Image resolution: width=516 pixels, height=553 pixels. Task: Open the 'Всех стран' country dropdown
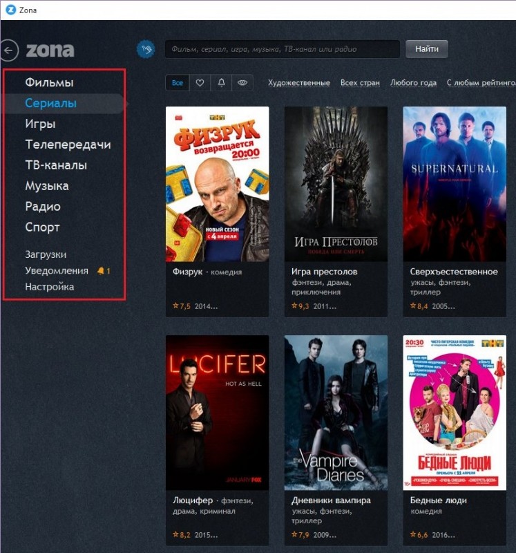(360, 82)
